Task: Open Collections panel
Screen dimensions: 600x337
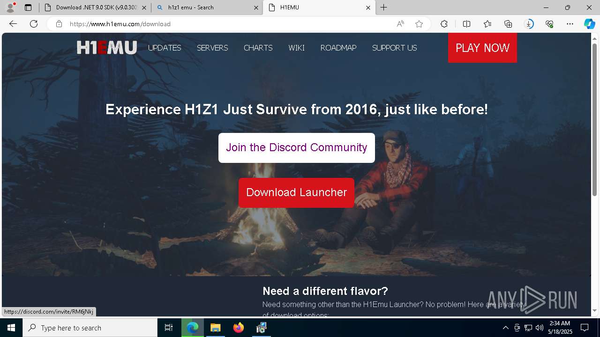Action: tap(508, 24)
